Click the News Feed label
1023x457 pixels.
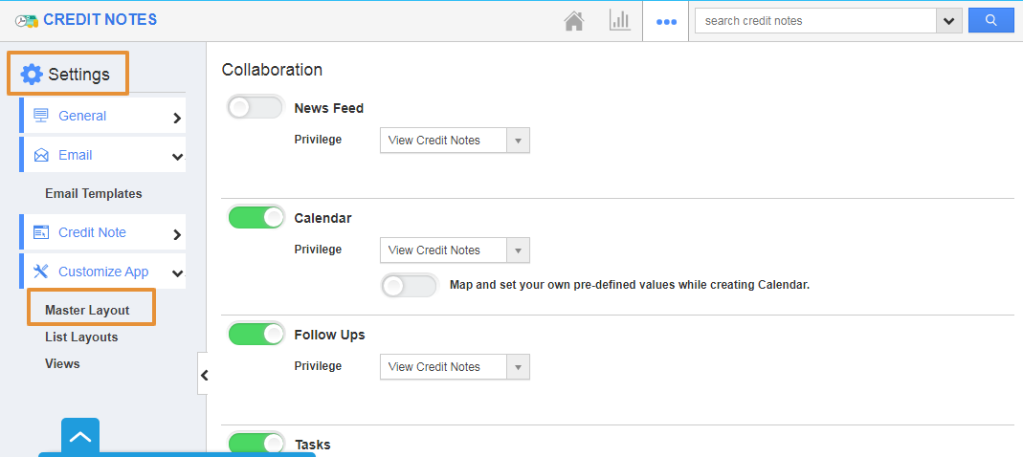point(329,108)
